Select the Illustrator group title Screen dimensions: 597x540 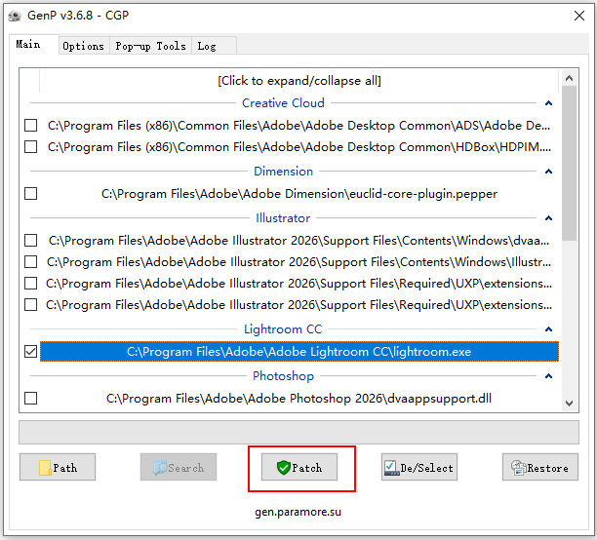coord(283,218)
